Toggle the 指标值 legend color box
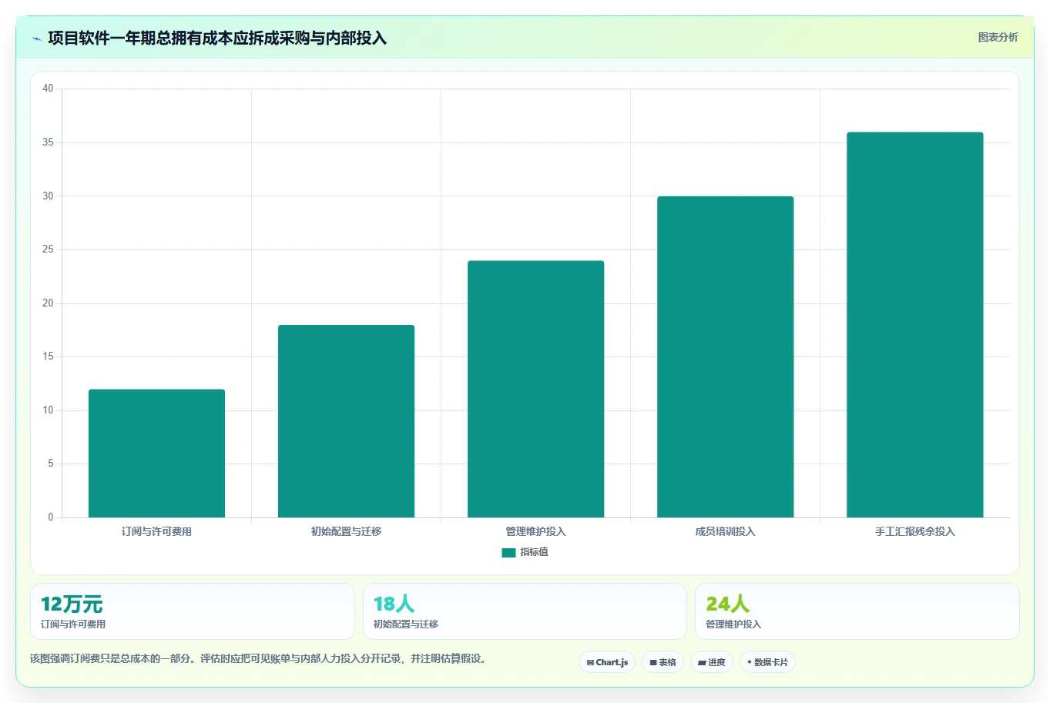Viewport: 1050px width, 703px height. pyautogui.click(x=508, y=552)
